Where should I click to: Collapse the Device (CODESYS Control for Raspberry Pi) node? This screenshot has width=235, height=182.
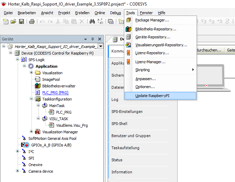[10, 52]
